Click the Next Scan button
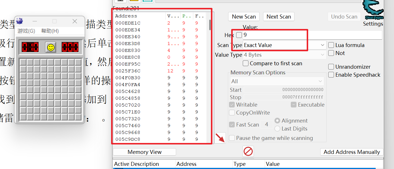This screenshot has height=169, width=394. [279, 17]
